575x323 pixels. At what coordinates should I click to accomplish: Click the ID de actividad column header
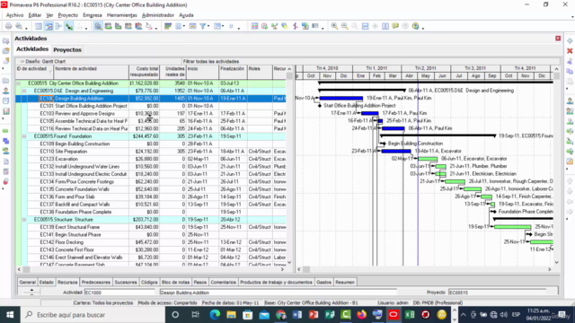(34, 72)
